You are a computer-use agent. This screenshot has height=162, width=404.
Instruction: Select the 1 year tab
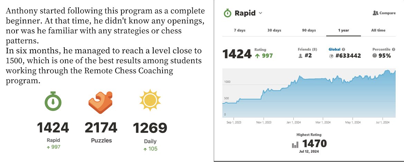pyautogui.click(x=343, y=30)
